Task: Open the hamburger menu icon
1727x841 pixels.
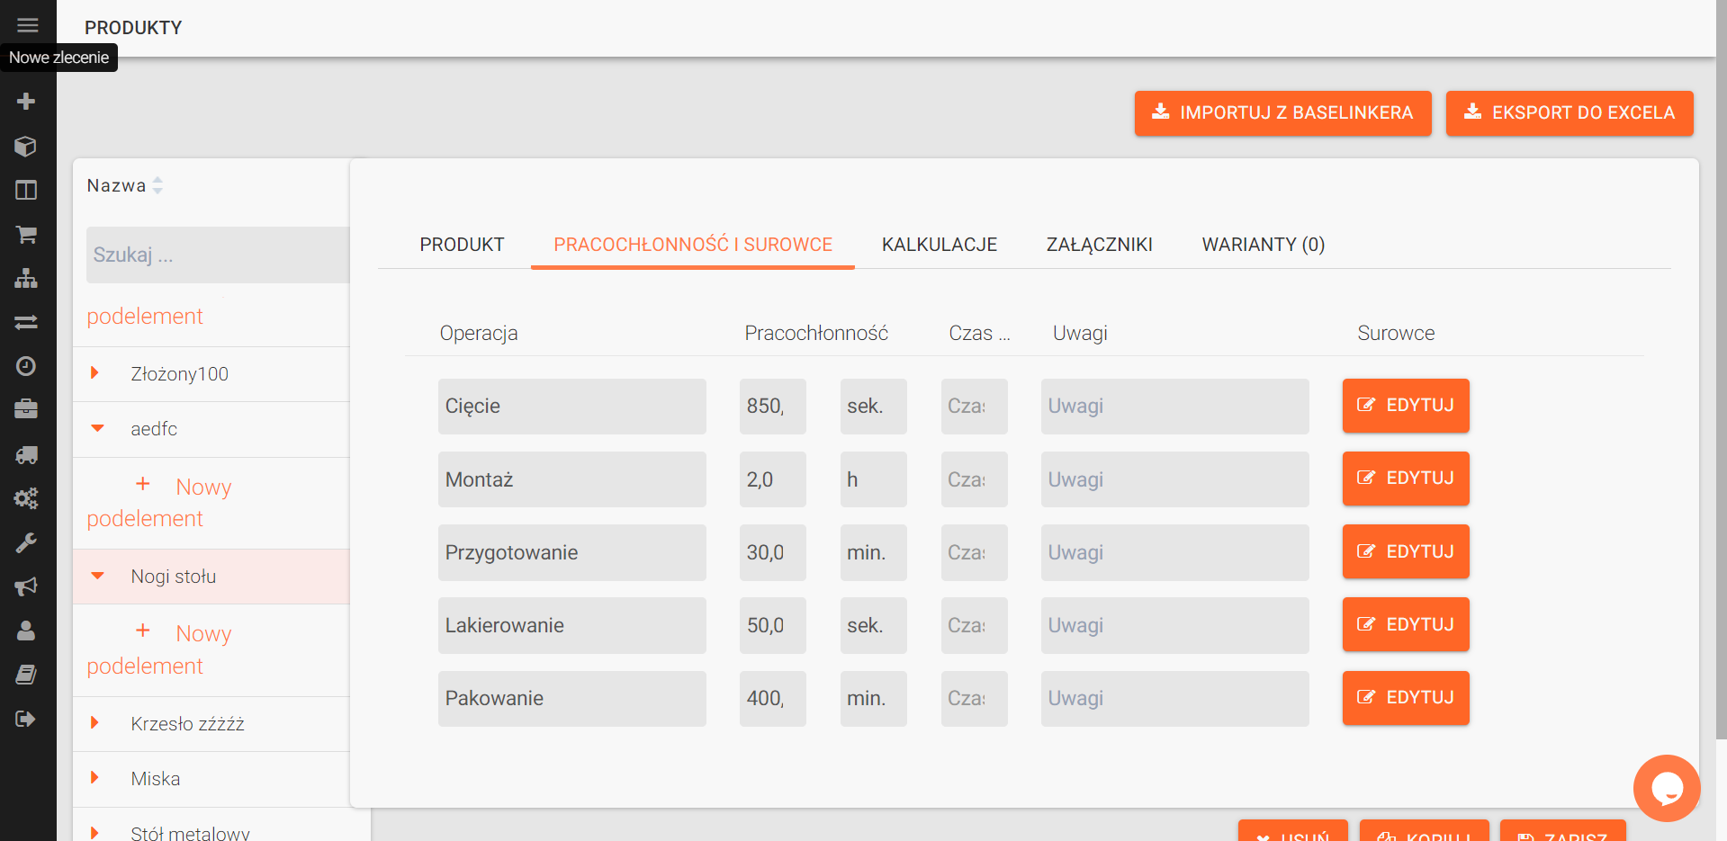Action: [27, 25]
